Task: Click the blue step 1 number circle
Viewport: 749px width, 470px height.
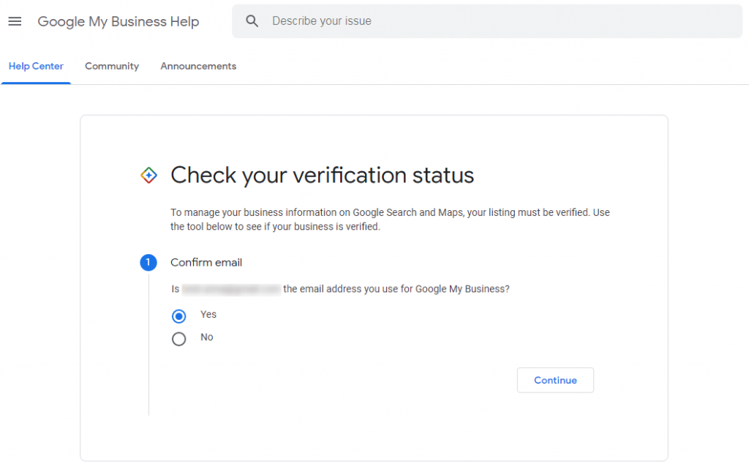Action: click(x=148, y=263)
